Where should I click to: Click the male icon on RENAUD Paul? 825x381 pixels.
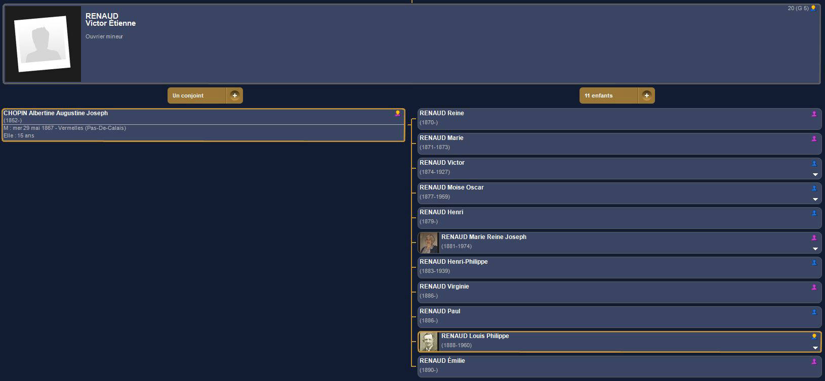point(814,312)
